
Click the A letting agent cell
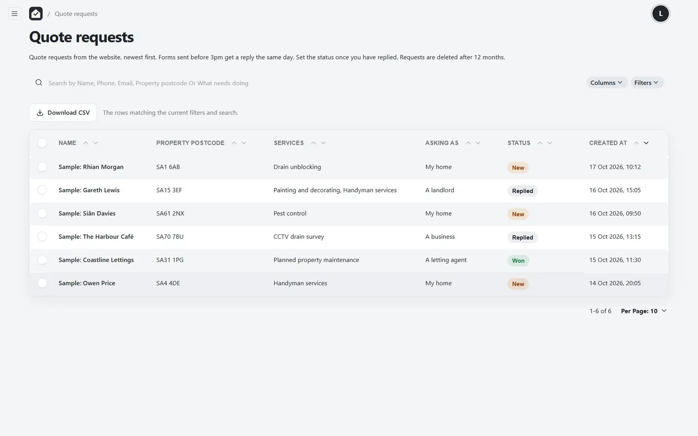[446, 260]
